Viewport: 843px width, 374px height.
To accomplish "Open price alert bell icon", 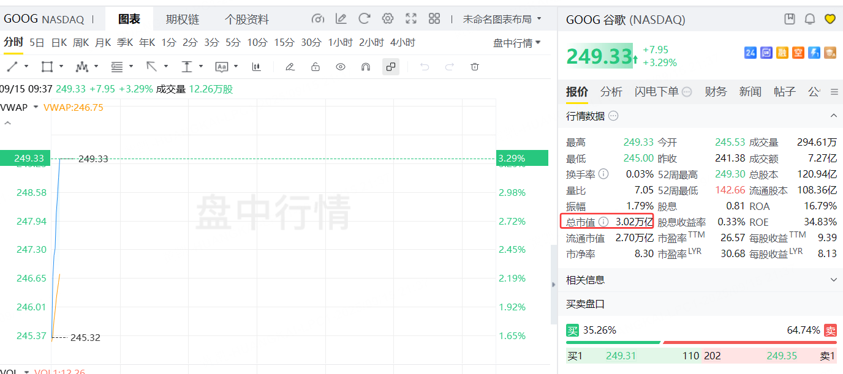I will pos(810,19).
